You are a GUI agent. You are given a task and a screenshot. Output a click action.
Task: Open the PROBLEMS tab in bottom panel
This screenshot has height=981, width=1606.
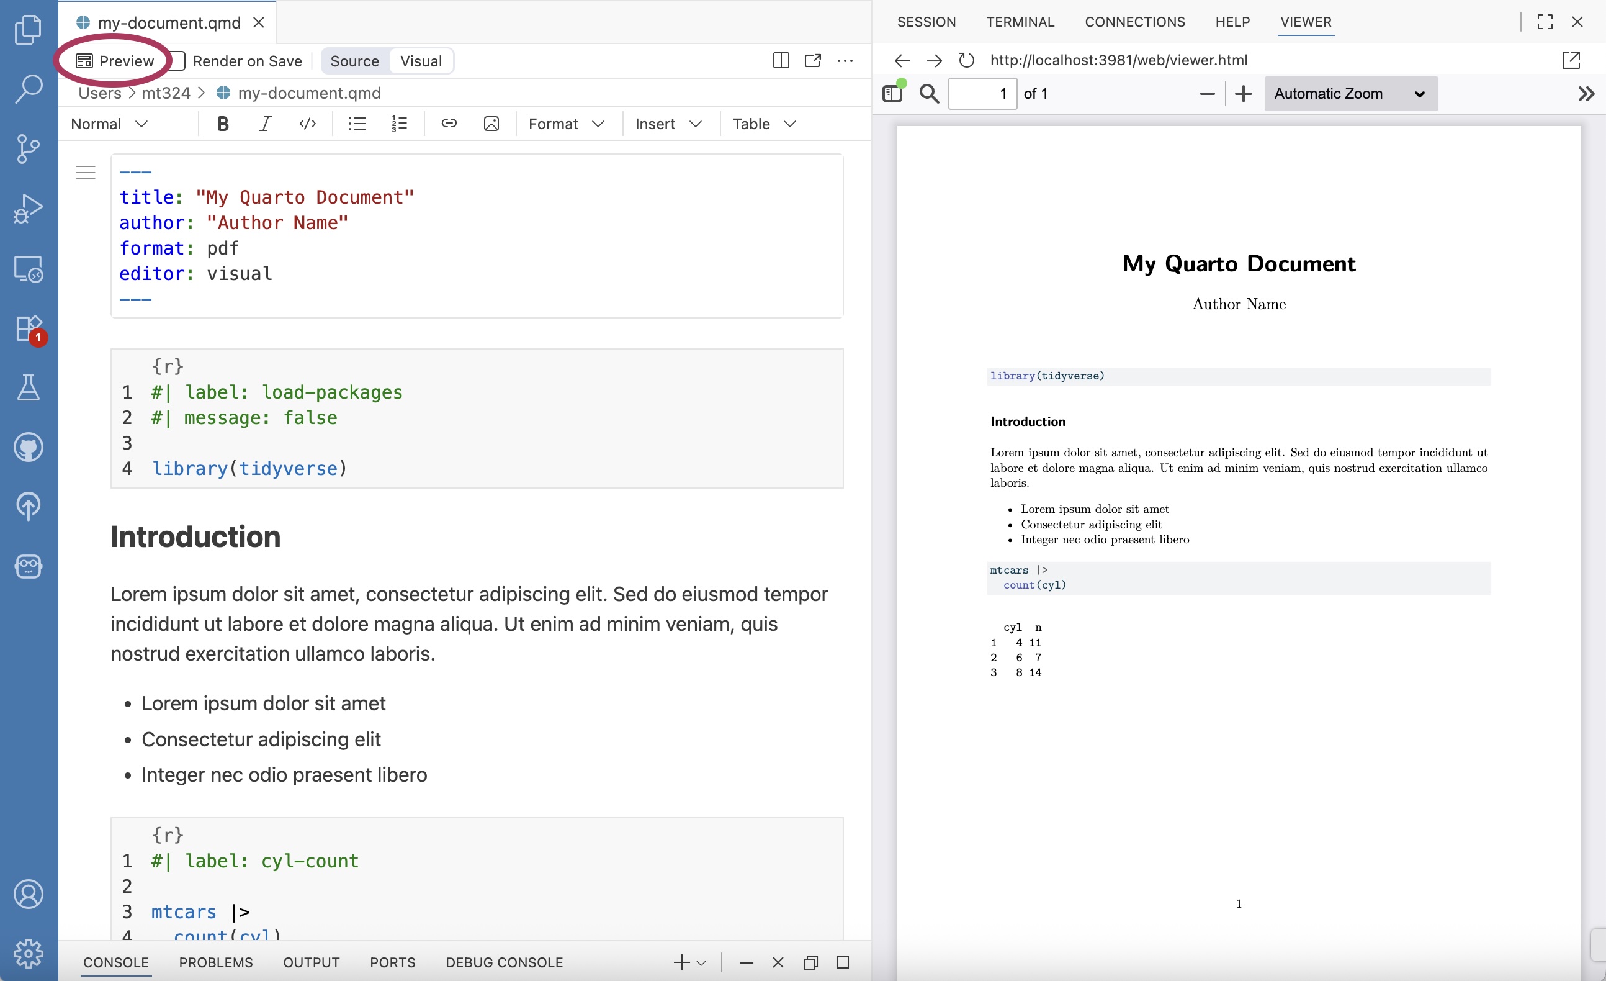pyautogui.click(x=216, y=962)
